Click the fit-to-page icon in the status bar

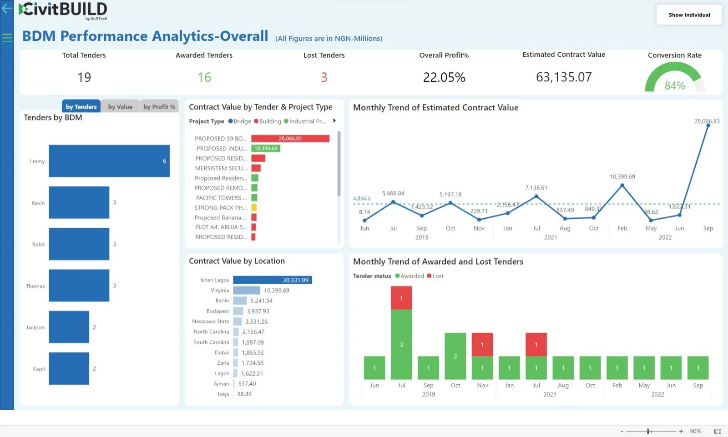718,431
